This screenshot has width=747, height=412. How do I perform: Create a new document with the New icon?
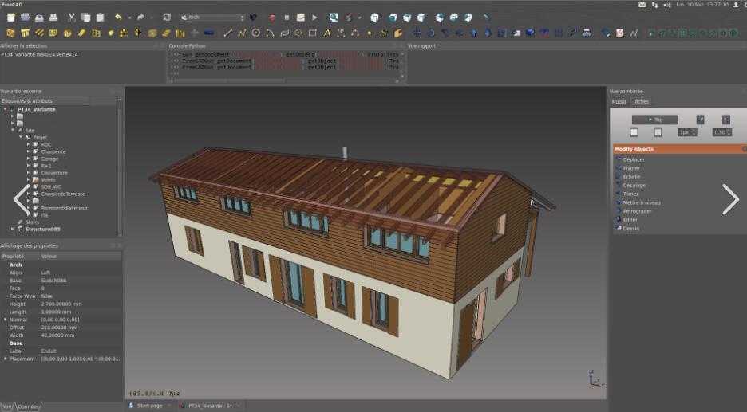10,18
